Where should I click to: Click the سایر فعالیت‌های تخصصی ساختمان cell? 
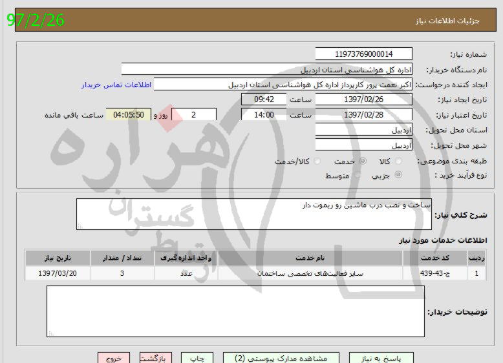coord(310,273)
